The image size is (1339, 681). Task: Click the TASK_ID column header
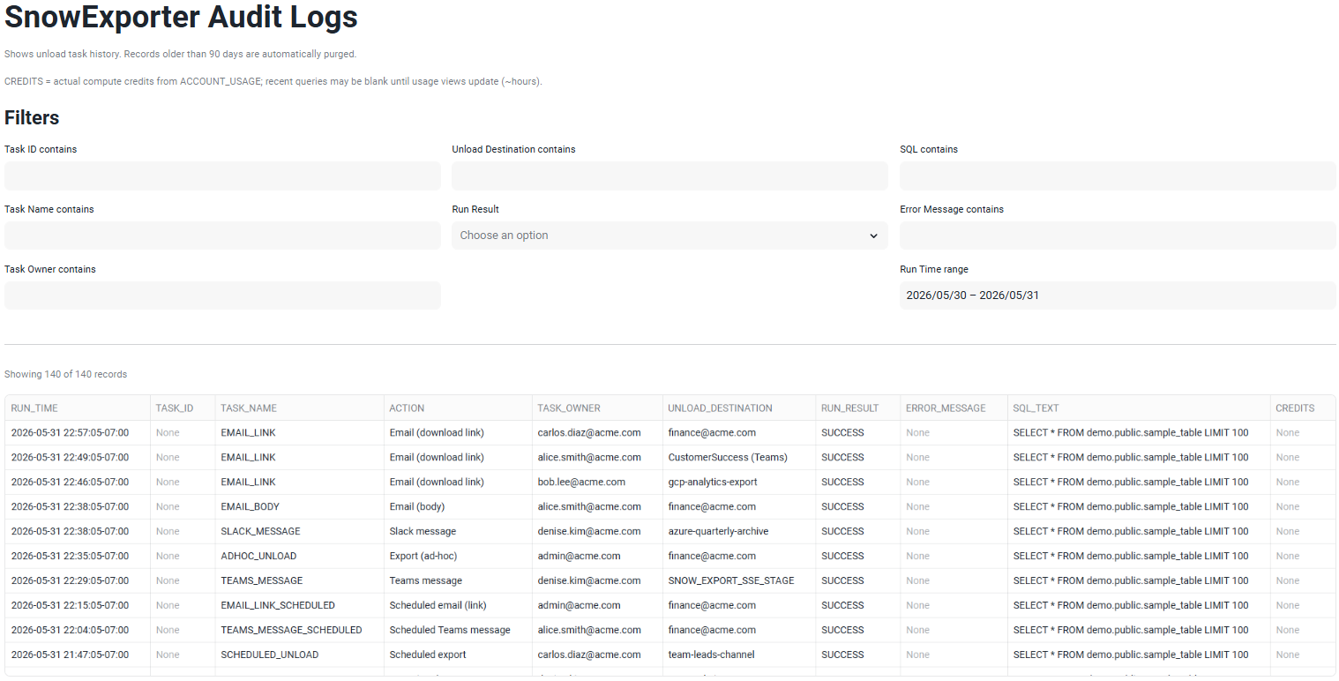coord(183,408)
